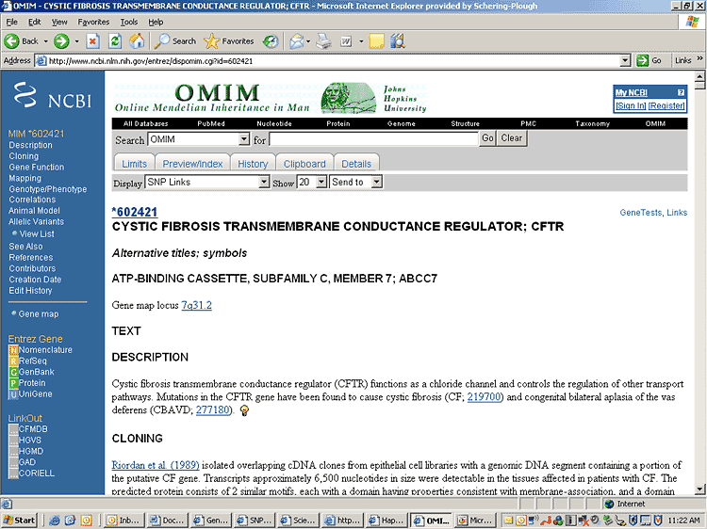
Task: Click the Protein P icon
Action: (13, 383)
